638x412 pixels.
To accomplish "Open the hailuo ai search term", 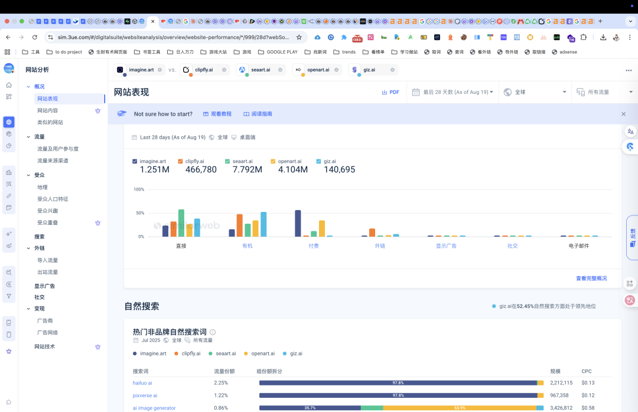I will pos(142,383).
